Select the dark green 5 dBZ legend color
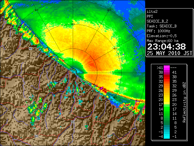The width and height of the screenshot is (194, 146). 167,123
